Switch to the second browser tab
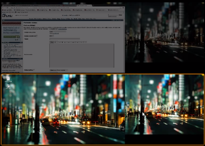205x146 pixels. (x=24, y=5)
